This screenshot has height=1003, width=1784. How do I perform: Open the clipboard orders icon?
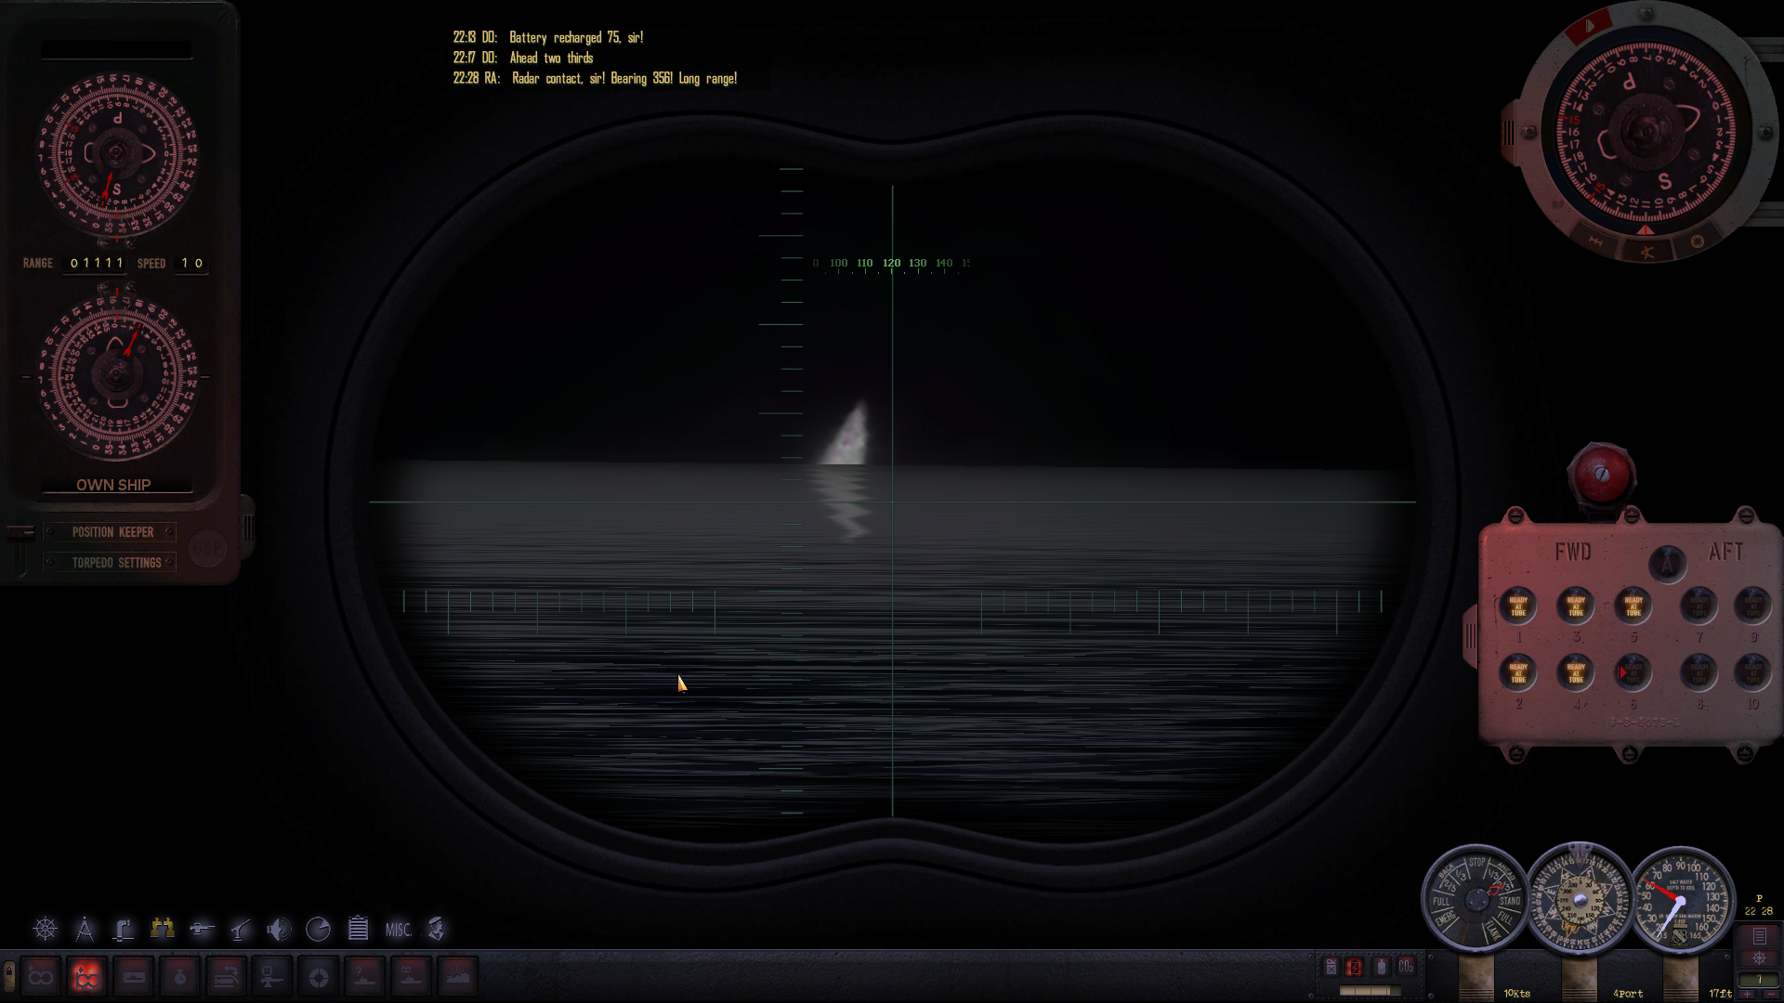358,929
